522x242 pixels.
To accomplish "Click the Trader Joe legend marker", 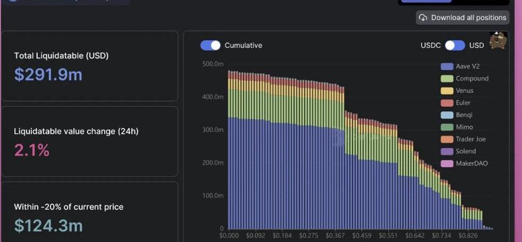I will [x=447, y=139].
